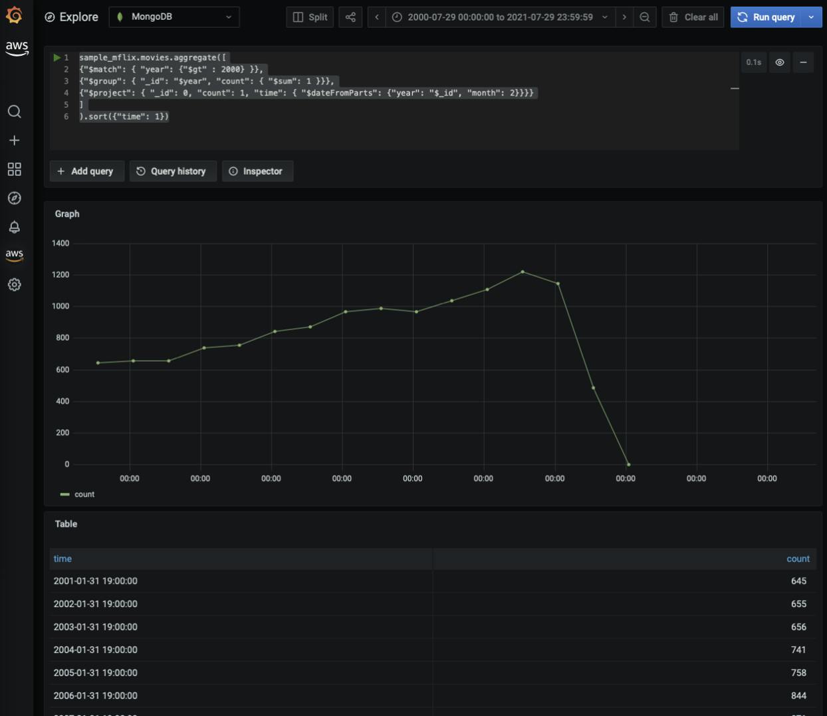Click the plus create icon in sidebar
This screenshot has width=827, height=716.
(x=14, y=141)
